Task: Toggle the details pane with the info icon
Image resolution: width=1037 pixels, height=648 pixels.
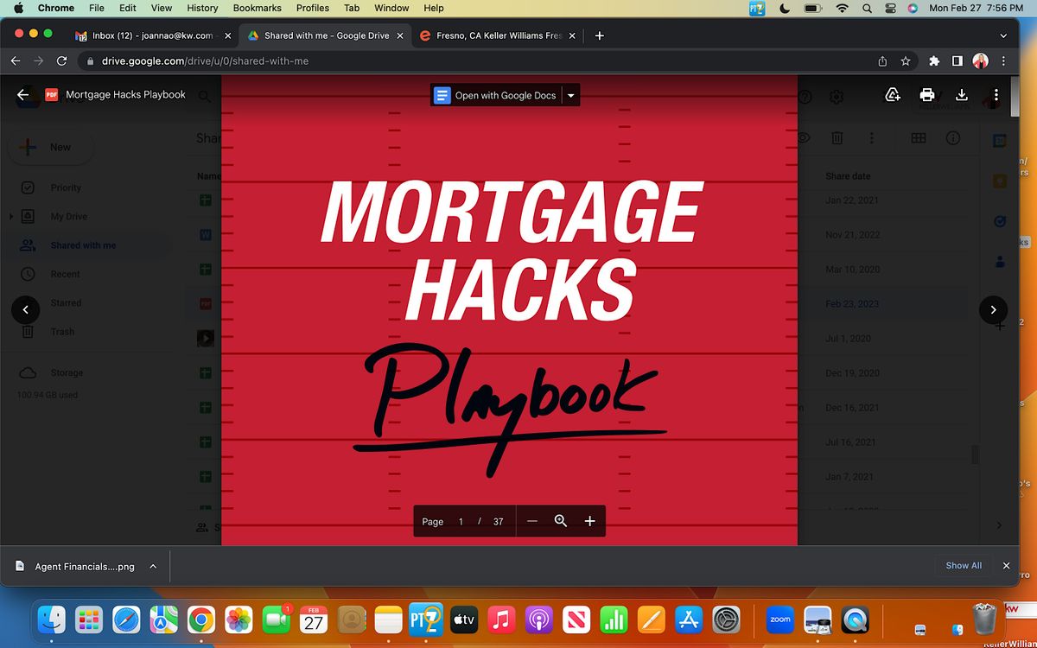Action: tap(953, 137)
